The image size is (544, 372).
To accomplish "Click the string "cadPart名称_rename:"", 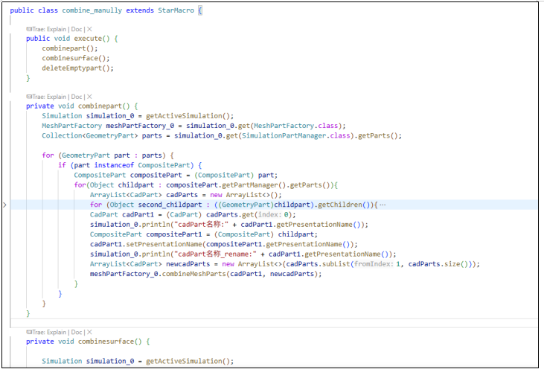I will click(x=217, y=254).
